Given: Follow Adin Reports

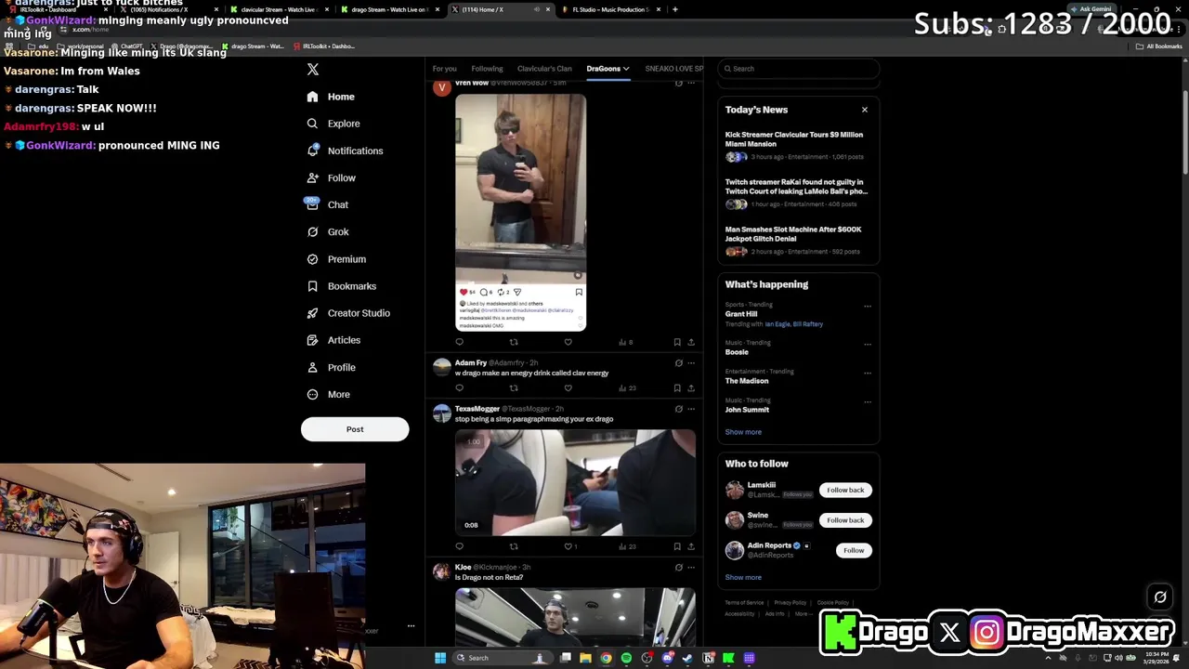Looking at the screenshot, I should (854, 550).
